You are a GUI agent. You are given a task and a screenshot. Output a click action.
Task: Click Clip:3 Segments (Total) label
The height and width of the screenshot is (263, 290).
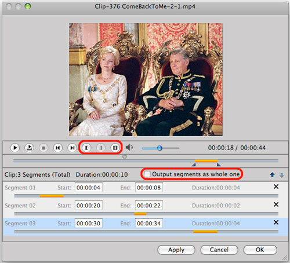(37, 174)
